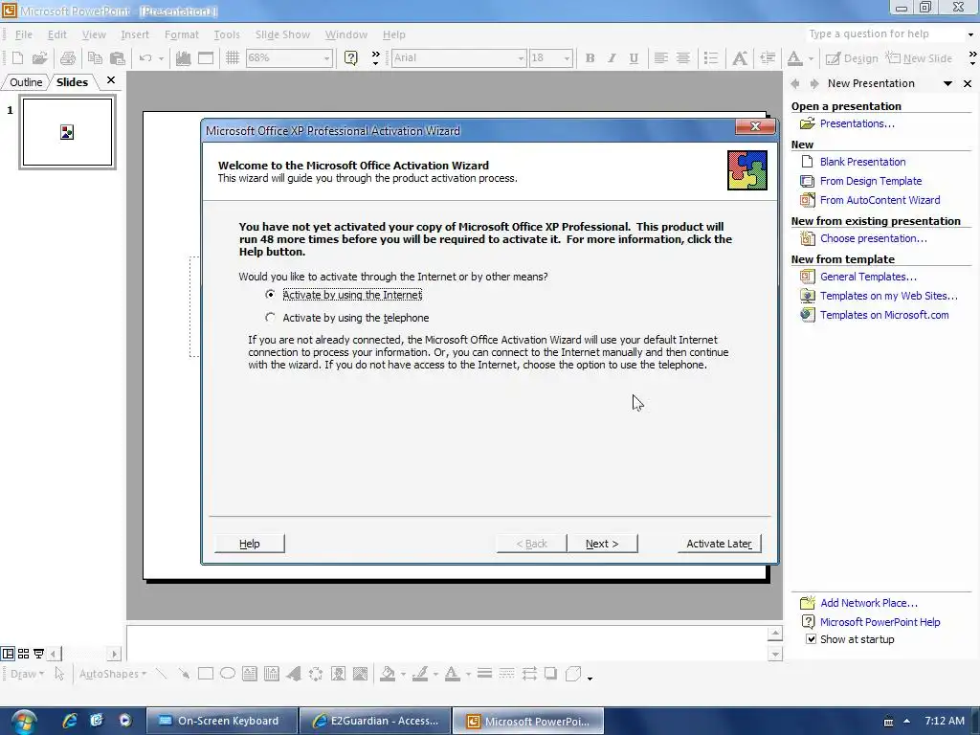Select the Text Box drawing tool
This screenshot has width=980, height=735.
tap(250, 673)
